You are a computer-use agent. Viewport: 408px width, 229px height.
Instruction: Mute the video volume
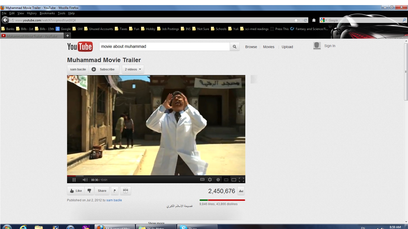point(85,180)
